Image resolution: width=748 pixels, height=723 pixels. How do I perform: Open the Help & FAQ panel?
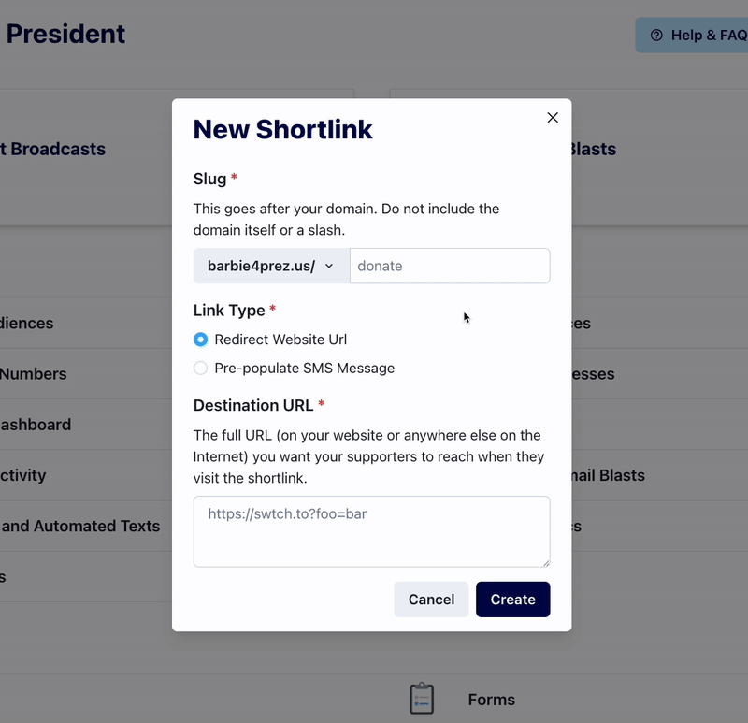(x=701, y=35)
